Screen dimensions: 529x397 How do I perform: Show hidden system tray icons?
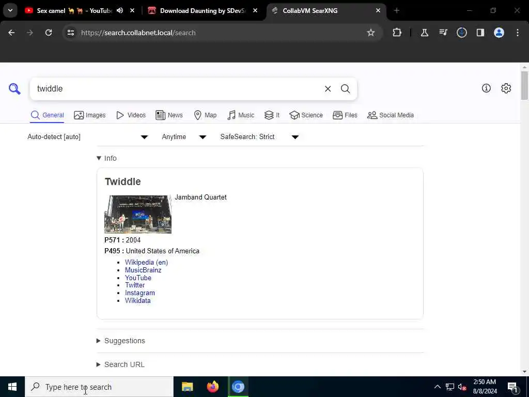[437, 387]
